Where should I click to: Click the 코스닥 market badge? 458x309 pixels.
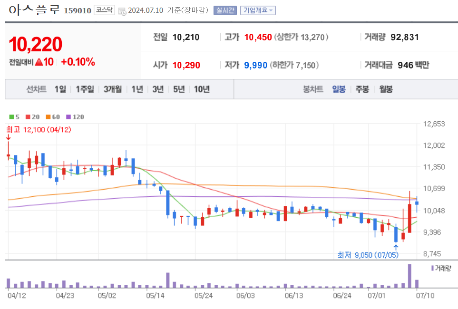tap(104, 10)
